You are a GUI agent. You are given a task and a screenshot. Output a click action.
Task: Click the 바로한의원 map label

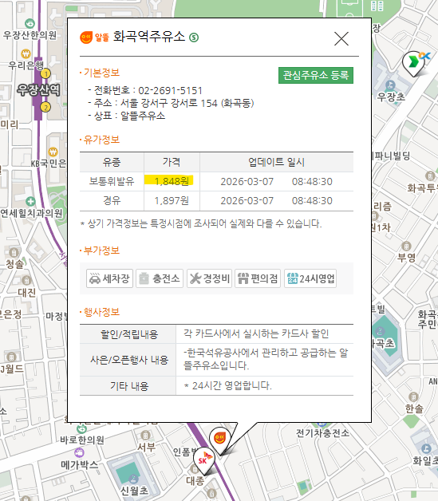click(82, 440)
